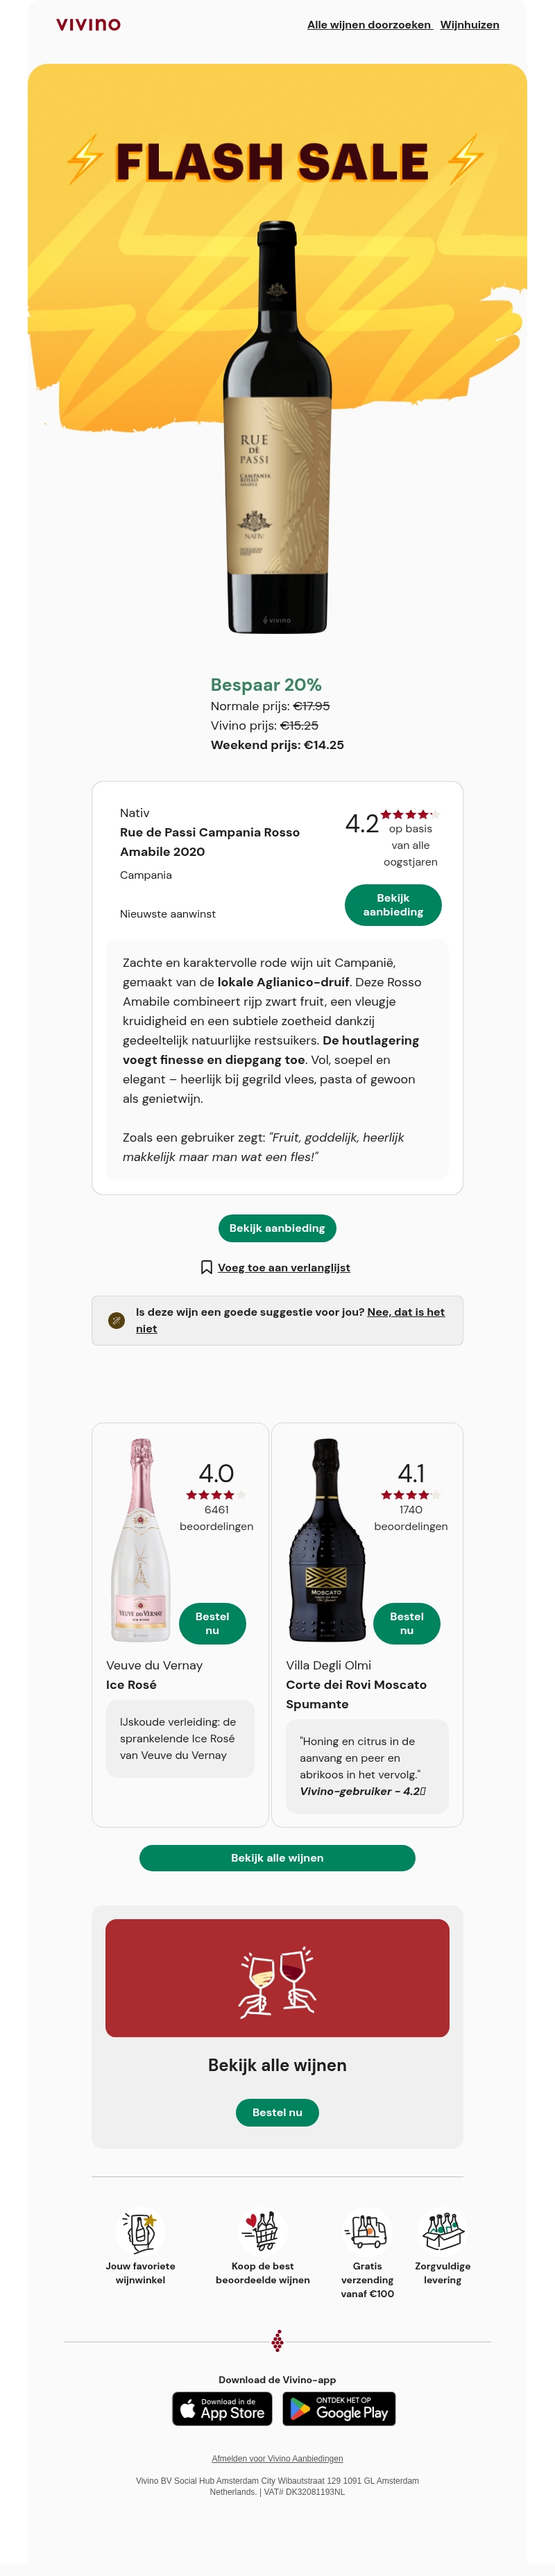Viewport: 555px width, 2576px height.
Task: Click the toasting wine glasses banner
Action: pyautogui.click(x=277, y=1978)
